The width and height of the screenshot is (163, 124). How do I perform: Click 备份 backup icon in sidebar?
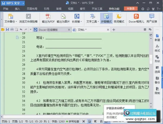click(x=157, y=80)
